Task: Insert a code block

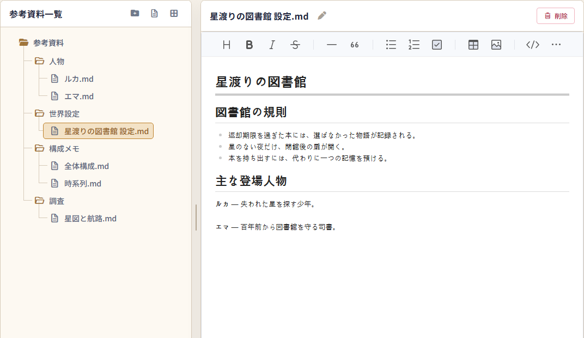Action: [x=533, y=45]
